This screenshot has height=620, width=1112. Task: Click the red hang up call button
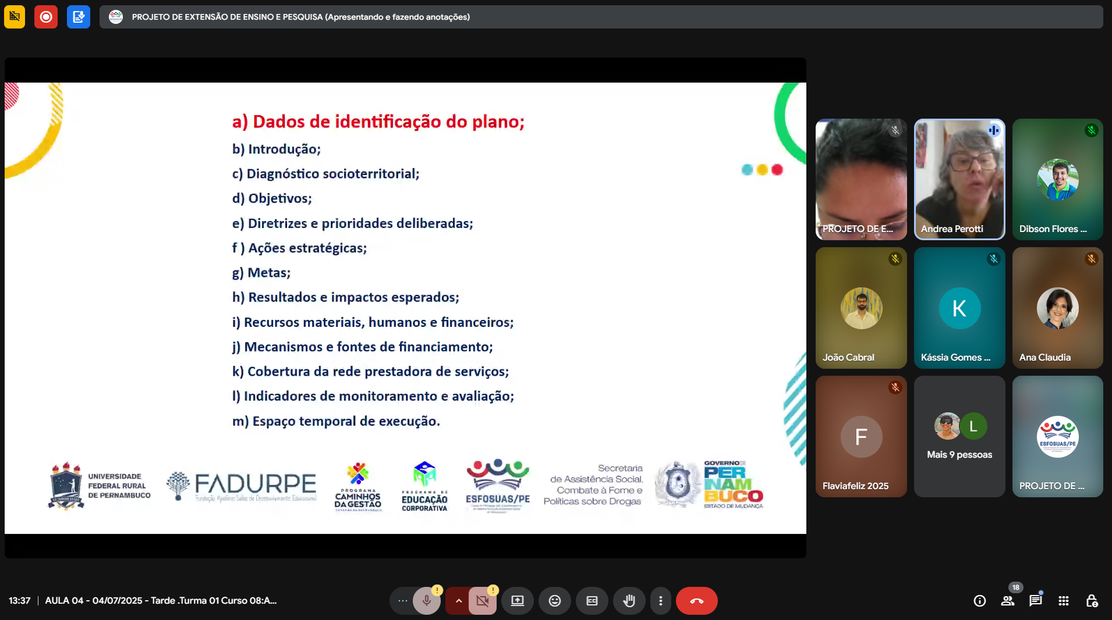[696, 601]
